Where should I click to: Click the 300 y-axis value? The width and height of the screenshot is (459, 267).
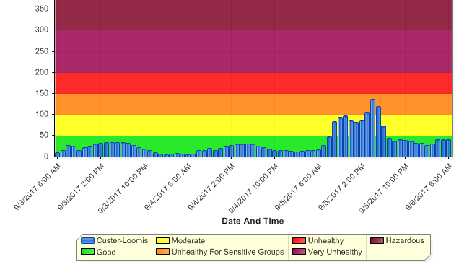[42, 30]
